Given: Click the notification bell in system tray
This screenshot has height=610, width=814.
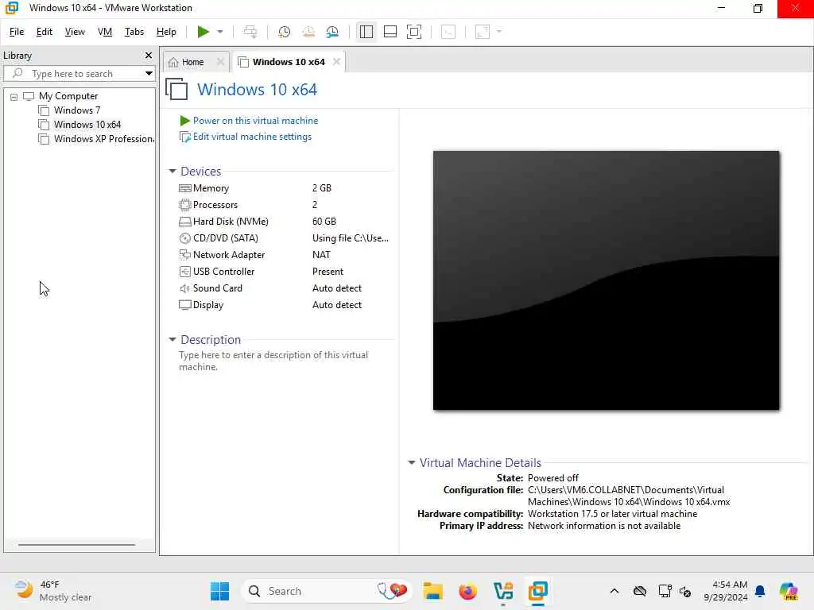Looking at the screenshot, I should [760, 591].
